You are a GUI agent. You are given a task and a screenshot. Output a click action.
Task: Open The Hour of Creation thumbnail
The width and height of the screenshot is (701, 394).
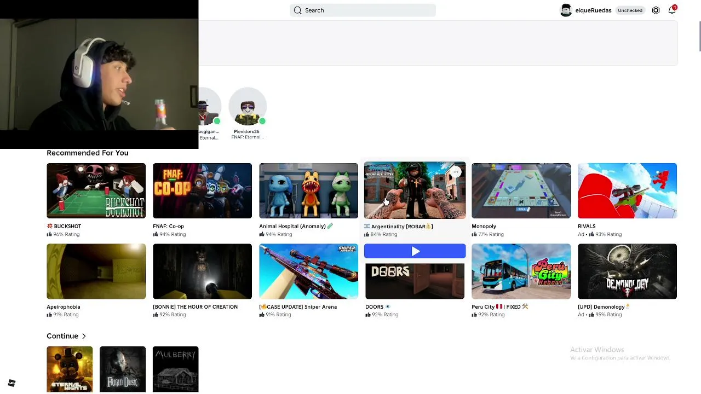point(202,271)
